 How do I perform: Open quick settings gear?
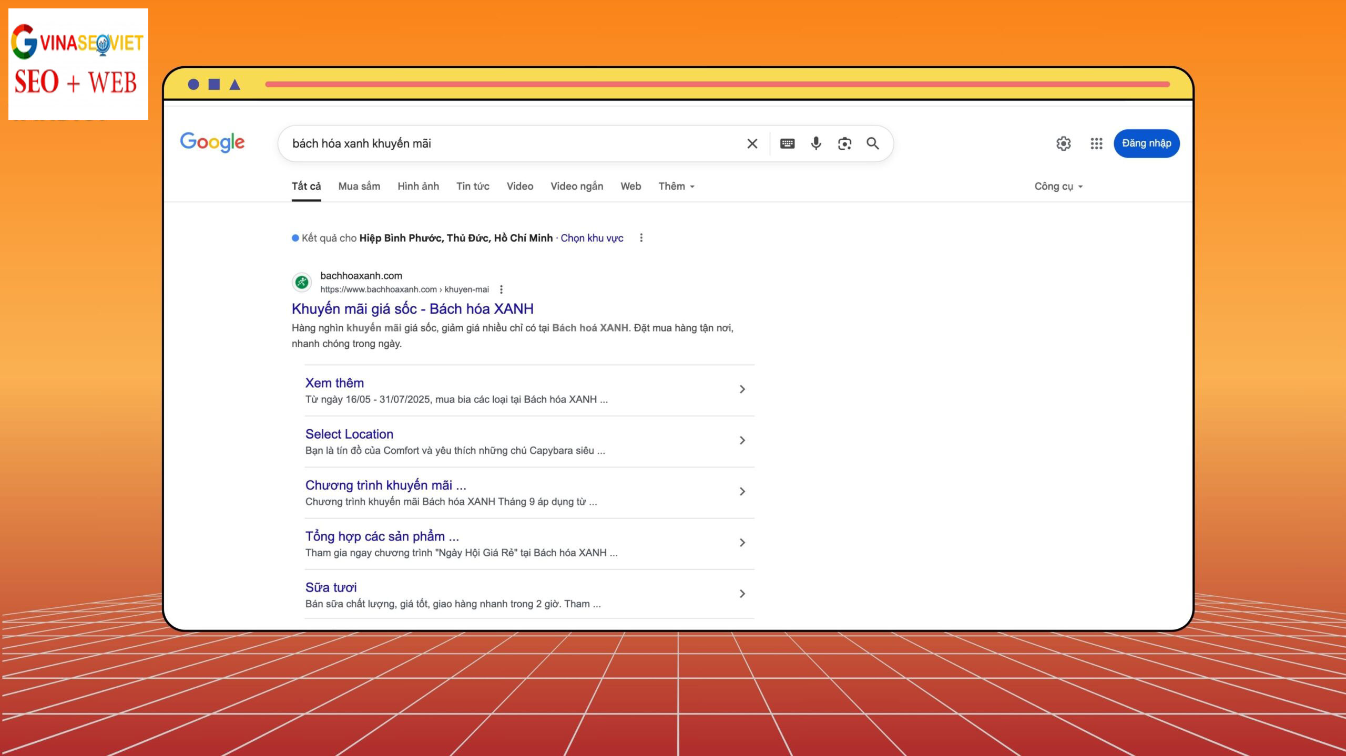[x=1064, y=143]
